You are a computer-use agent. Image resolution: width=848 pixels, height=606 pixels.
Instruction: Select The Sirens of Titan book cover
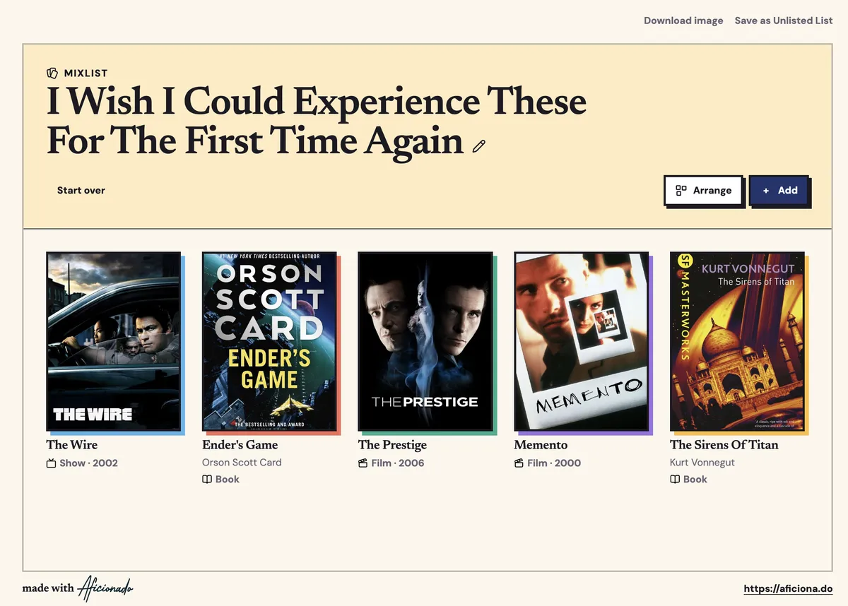(x=737, y=341)
